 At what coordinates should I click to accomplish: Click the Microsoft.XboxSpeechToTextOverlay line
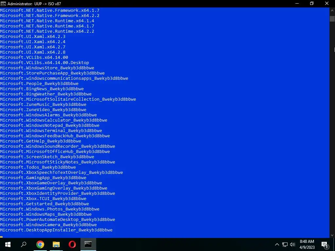[62, 173]
